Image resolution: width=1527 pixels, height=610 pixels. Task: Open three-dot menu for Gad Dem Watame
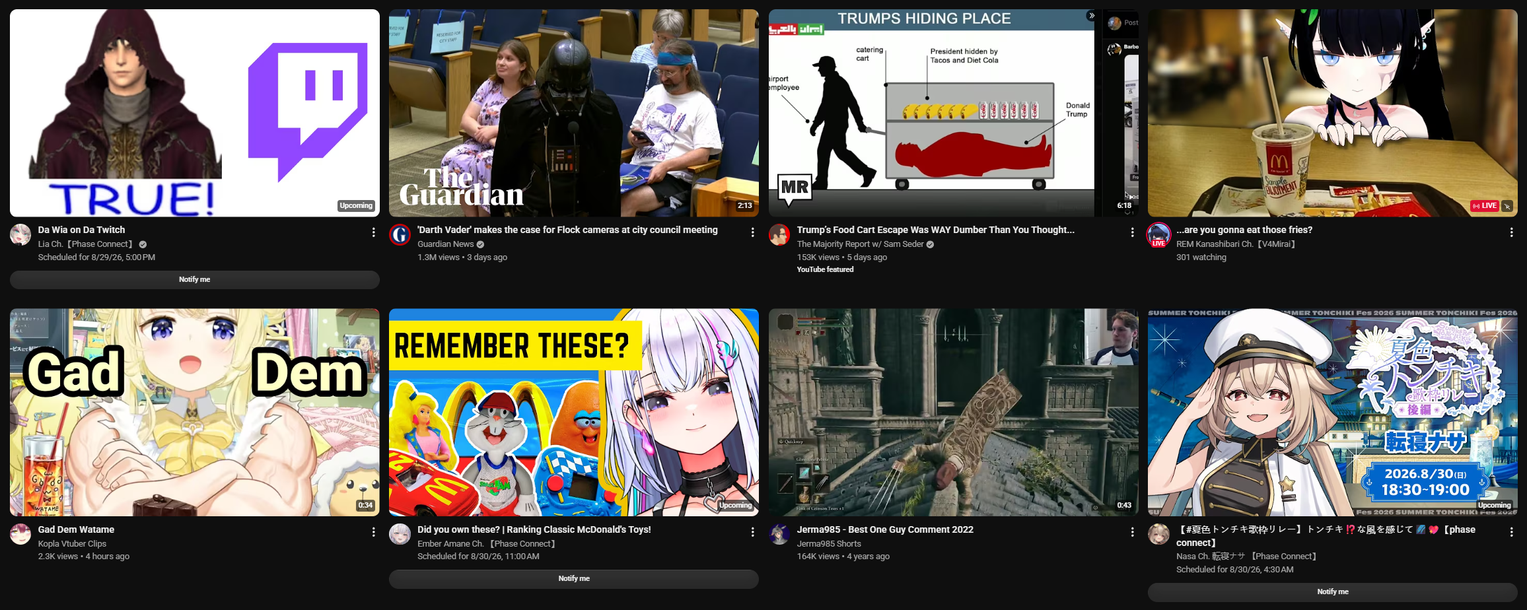tap(373, 532)
